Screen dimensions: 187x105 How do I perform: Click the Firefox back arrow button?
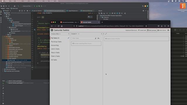[x=52, y=26]
